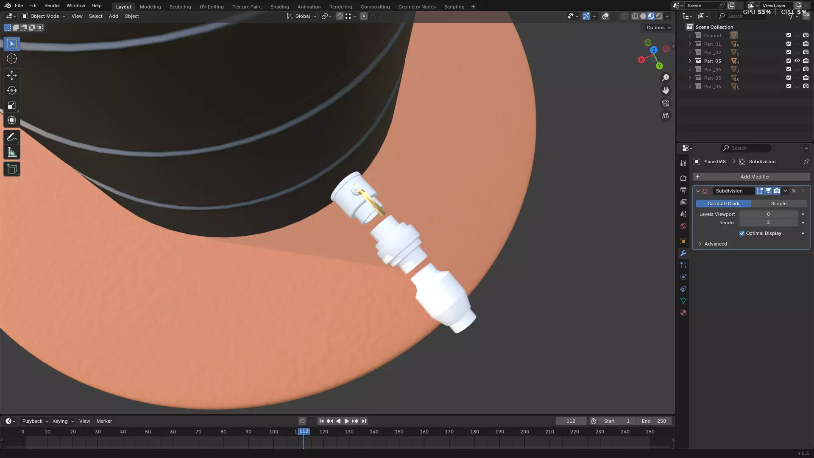Activate the Add Cube tool

pyautogui.click(x=12, y=169)
